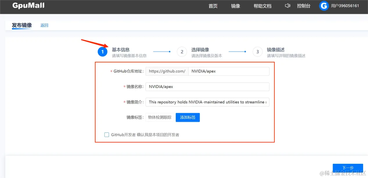Click 请选择镜像及版本 description text

pyautogui.click(x=207, y=56)
